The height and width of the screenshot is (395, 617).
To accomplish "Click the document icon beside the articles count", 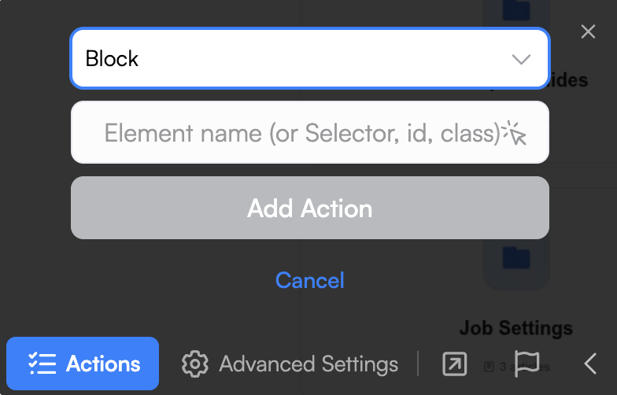I will [x=489, y=366].
